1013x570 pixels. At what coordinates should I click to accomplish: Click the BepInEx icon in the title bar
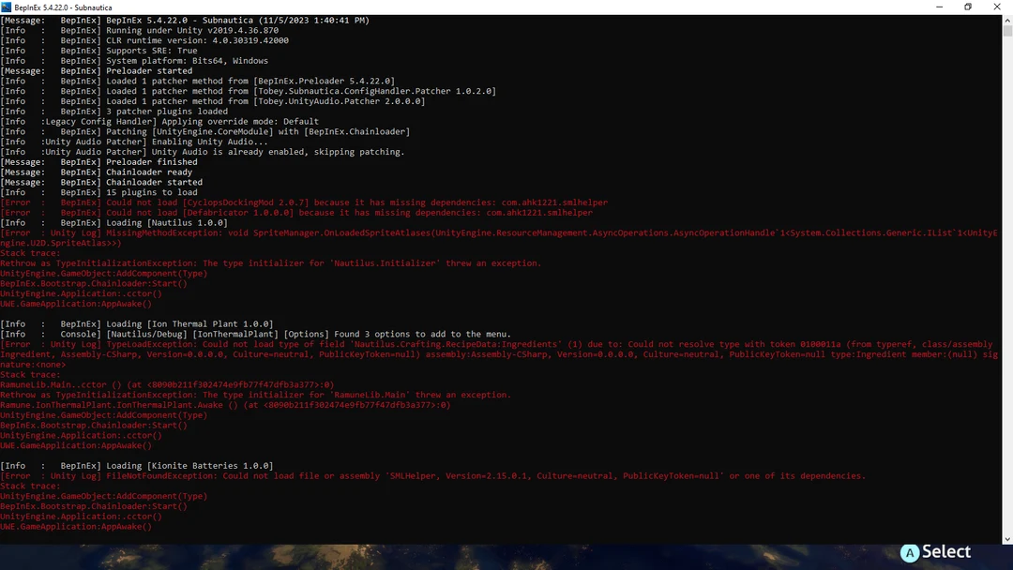[8, 7]
